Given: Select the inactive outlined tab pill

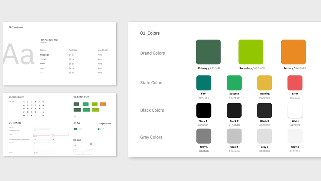Looking at the screenshot, I should (x=80, y=129).
